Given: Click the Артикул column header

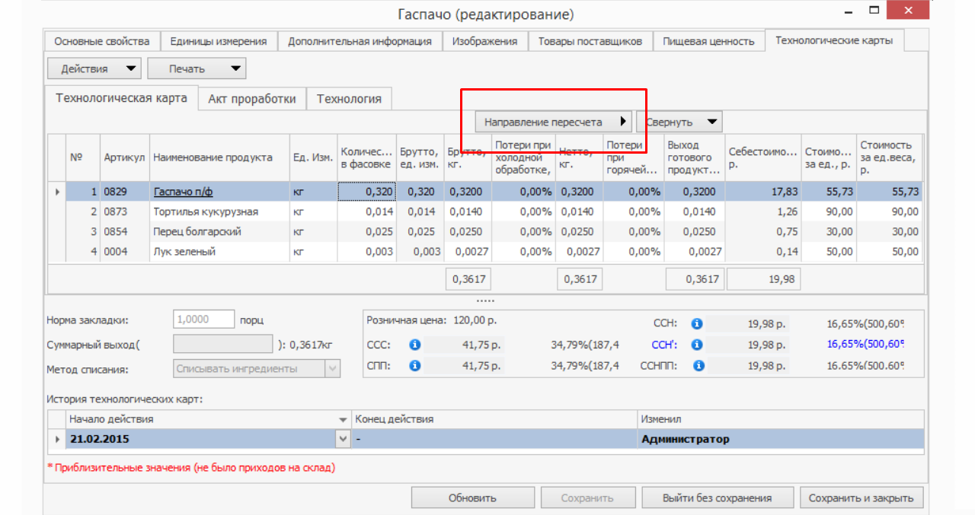Looking at the screenshot, I should point(125,157).
